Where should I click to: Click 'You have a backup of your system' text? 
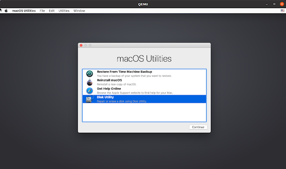pyautogui.click(x=134, y=76)
